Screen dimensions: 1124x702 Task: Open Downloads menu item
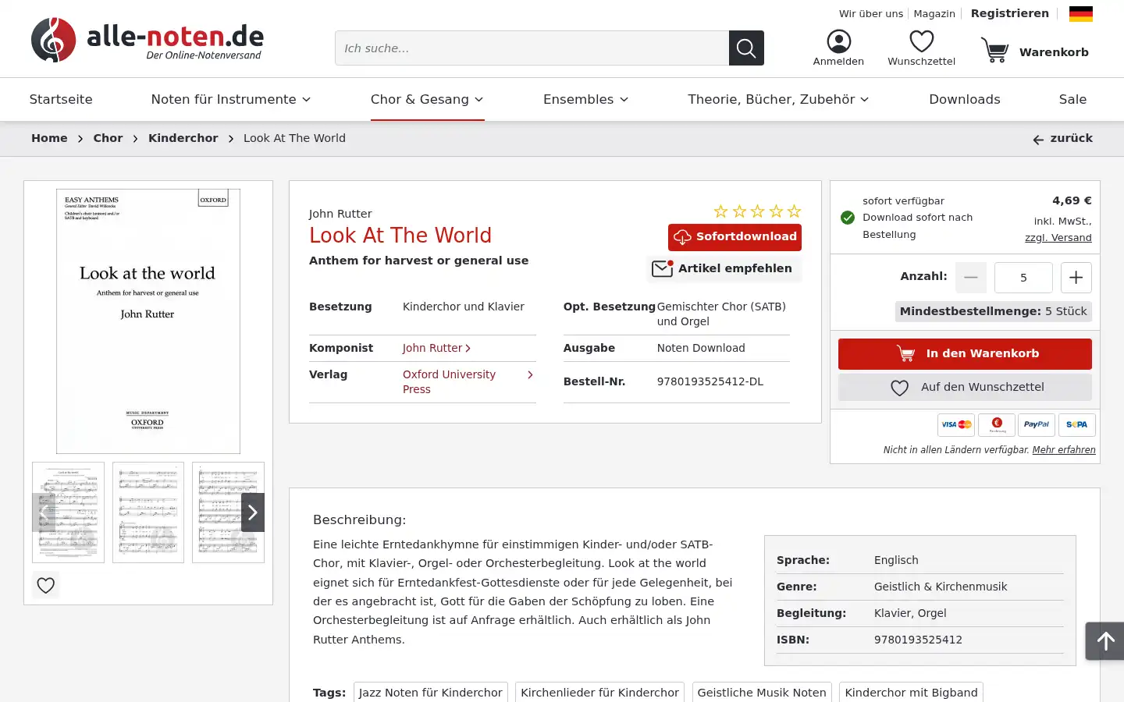pyautogui.click(x=965, y=99)
